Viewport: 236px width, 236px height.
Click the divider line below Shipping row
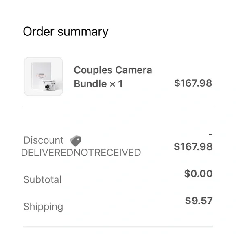(x=118, y=227)
